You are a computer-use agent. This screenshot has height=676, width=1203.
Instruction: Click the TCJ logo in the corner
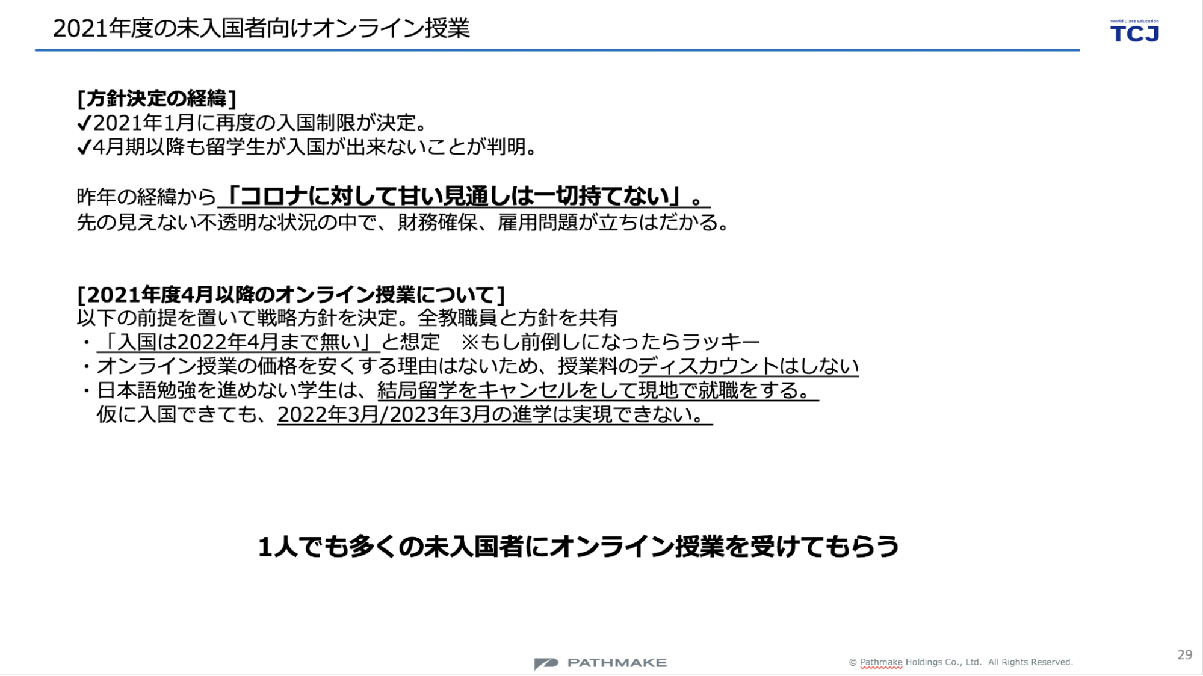coord(1134,32)
